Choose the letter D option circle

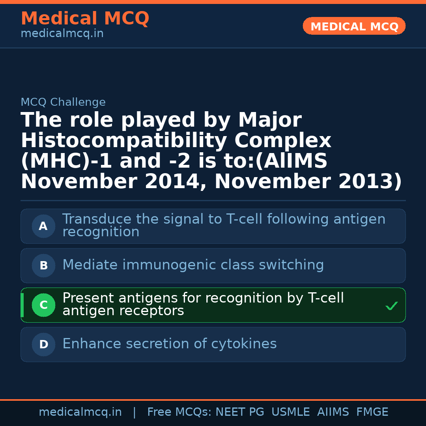pos(43,344)
